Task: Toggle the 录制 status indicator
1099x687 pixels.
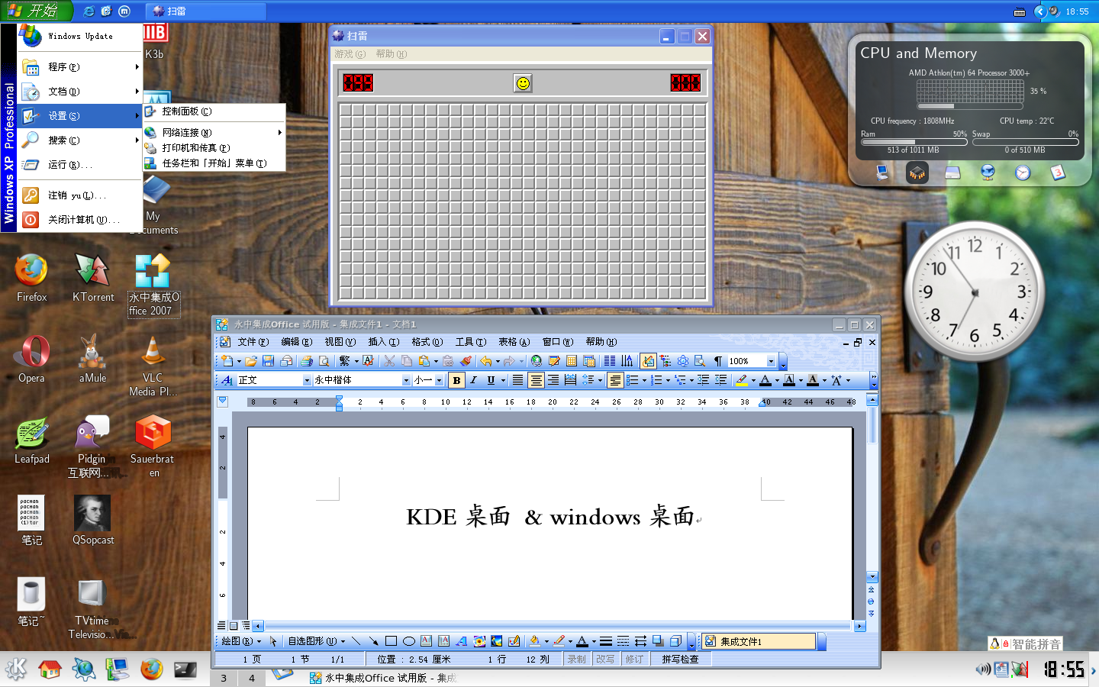Action: pos(577,659)
